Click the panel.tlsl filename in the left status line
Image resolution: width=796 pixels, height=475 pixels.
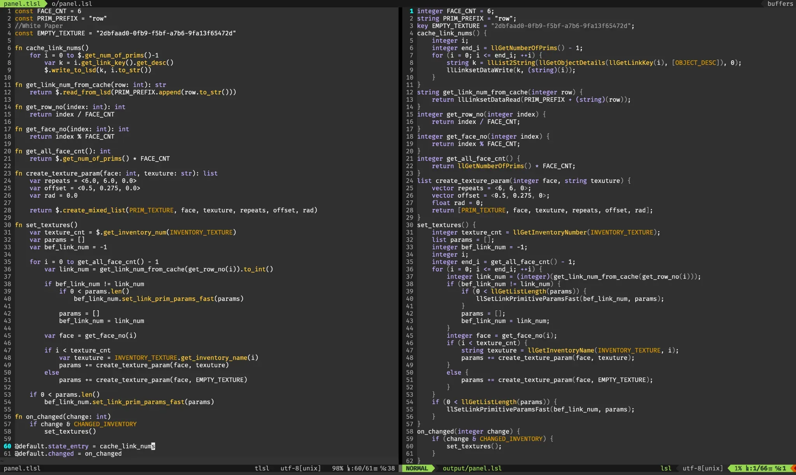click(x=22, y=468)
